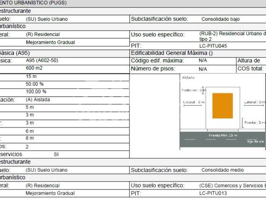Viewport: 266px width, 199px height.
Task: Click "Mejoramiento Gradual" beside LC-PITU013
Action: [50, 193]
